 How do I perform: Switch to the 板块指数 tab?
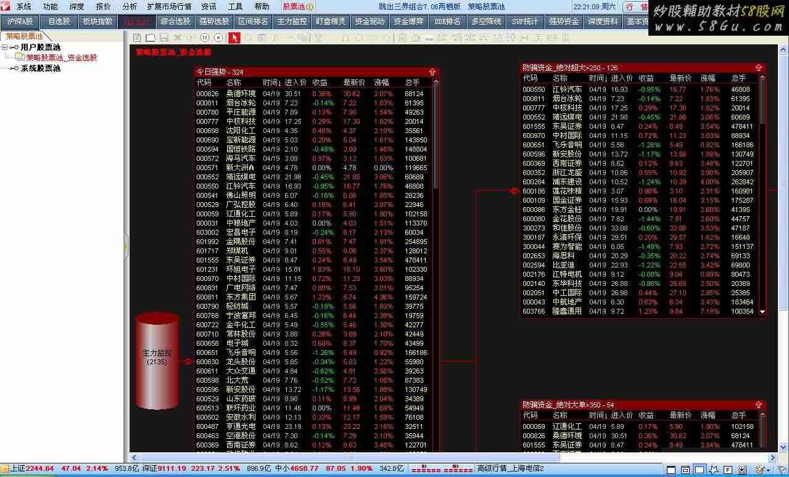pyautogui.click(x=97, y=22)
